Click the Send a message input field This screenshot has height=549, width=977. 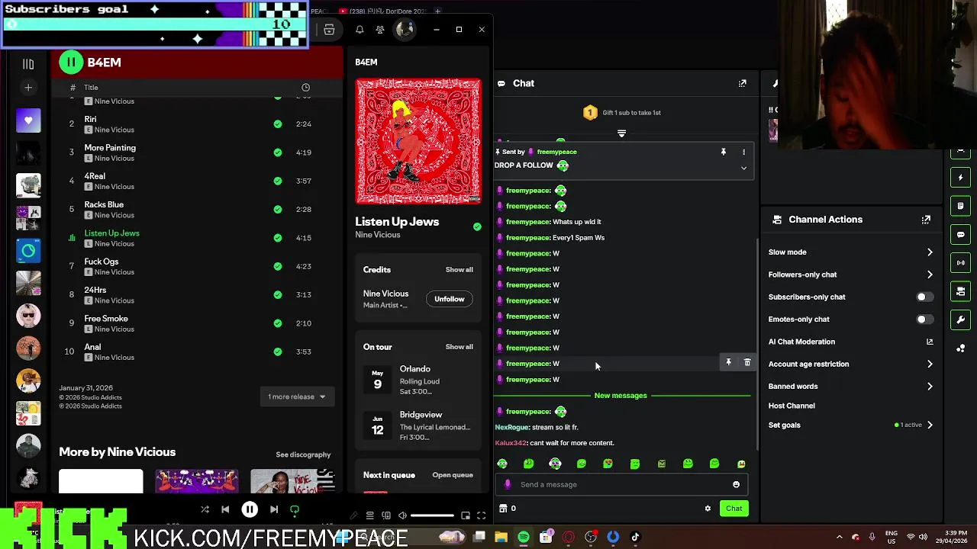pyautogui.click(x=622, y=484)
